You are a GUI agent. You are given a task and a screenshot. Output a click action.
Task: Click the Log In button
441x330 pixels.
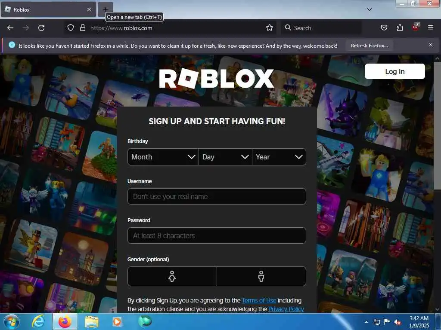(394, 71)
